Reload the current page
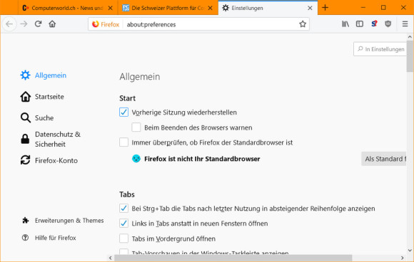Screen dimensions: 414x262 [38, 24]
